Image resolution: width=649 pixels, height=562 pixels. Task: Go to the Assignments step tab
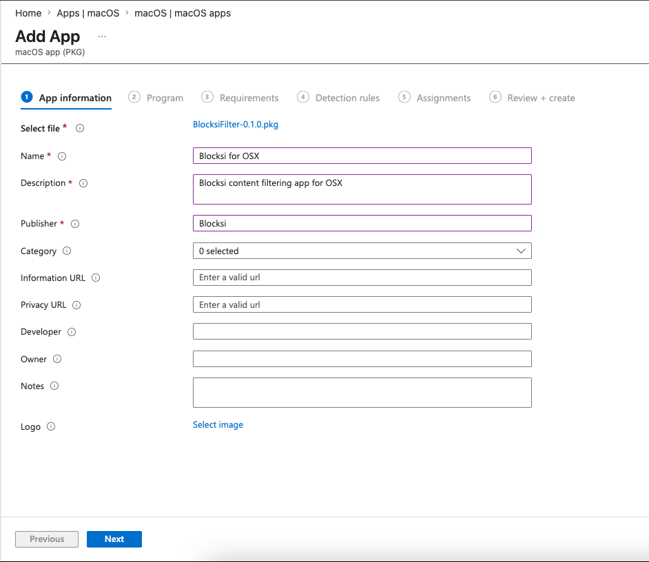[434, 98]
